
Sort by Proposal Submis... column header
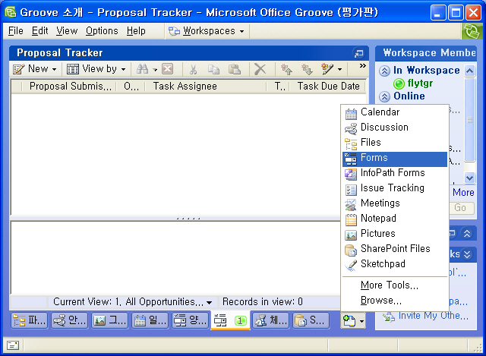[x=70, y=86]
